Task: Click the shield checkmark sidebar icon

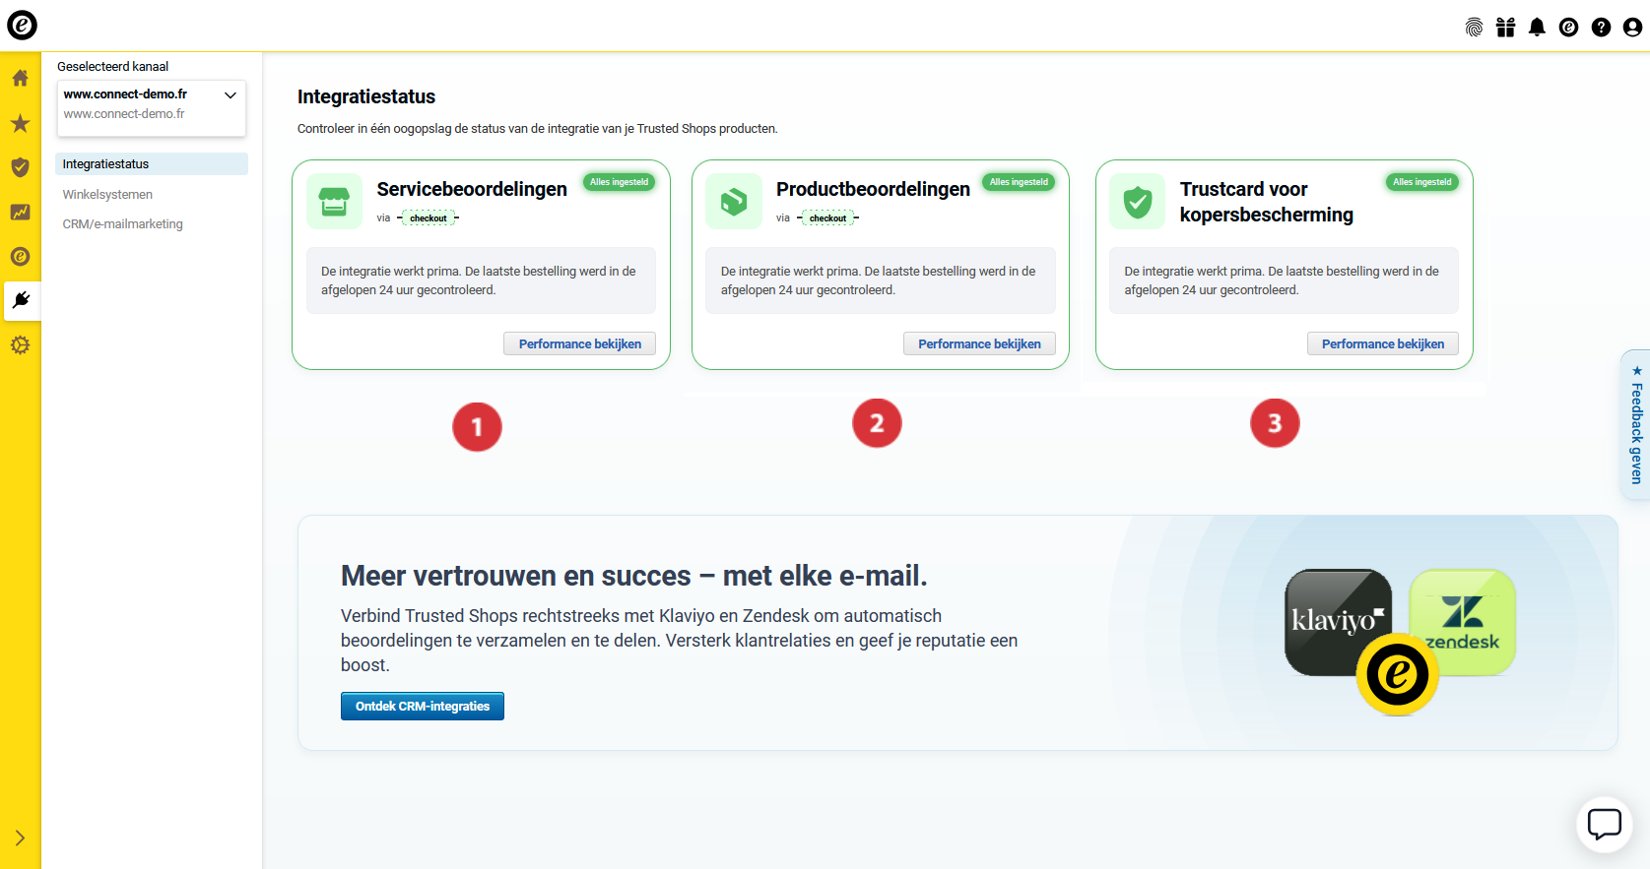Action: pyautogui.click(x=20, y=167)
